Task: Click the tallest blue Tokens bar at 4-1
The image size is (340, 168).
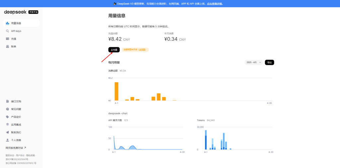Action: tap(206, 140)
